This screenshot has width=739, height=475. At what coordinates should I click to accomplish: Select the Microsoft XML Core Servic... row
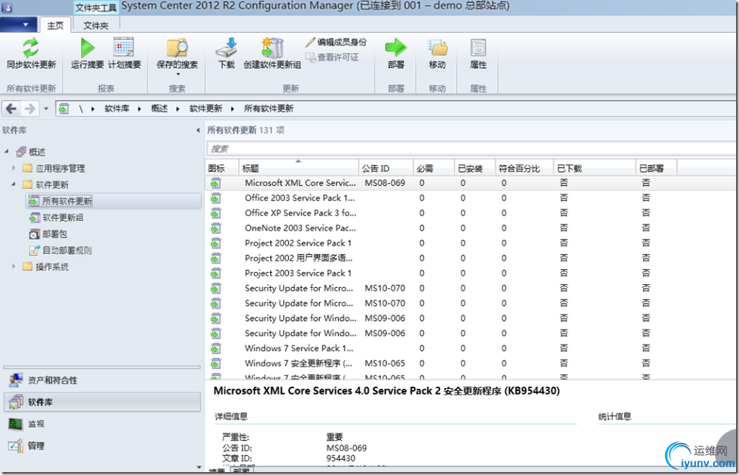pos(472,183)
